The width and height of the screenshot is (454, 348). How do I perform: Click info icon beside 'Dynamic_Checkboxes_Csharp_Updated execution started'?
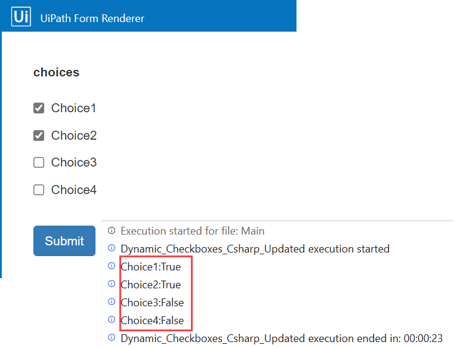pos(112,248)
